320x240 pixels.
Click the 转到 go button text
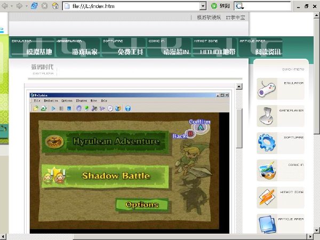click(x=225, y=6)
